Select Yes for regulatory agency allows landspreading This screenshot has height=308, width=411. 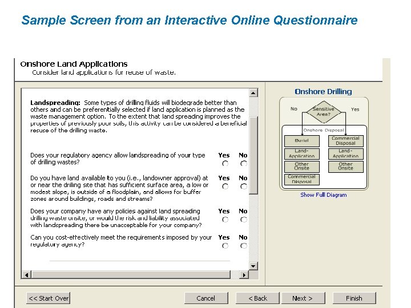tap(225, 164)
